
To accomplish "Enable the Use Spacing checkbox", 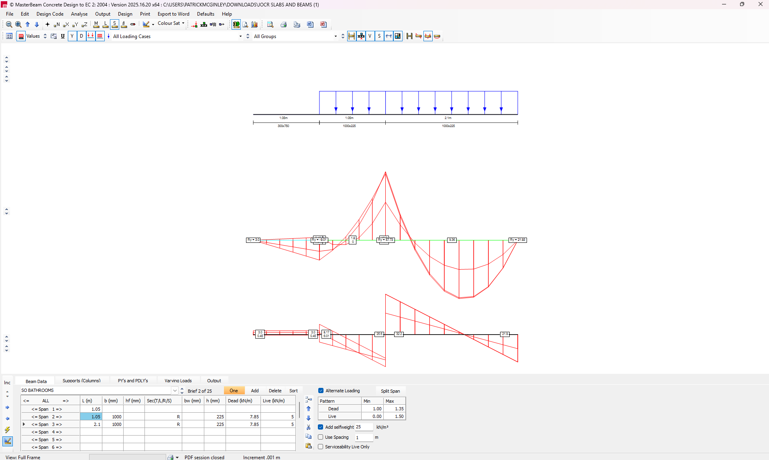I will [x=320, y=437].
